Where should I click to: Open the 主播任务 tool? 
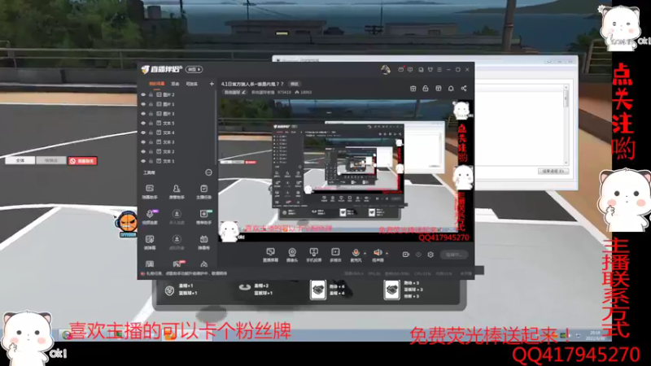point(203,192)
